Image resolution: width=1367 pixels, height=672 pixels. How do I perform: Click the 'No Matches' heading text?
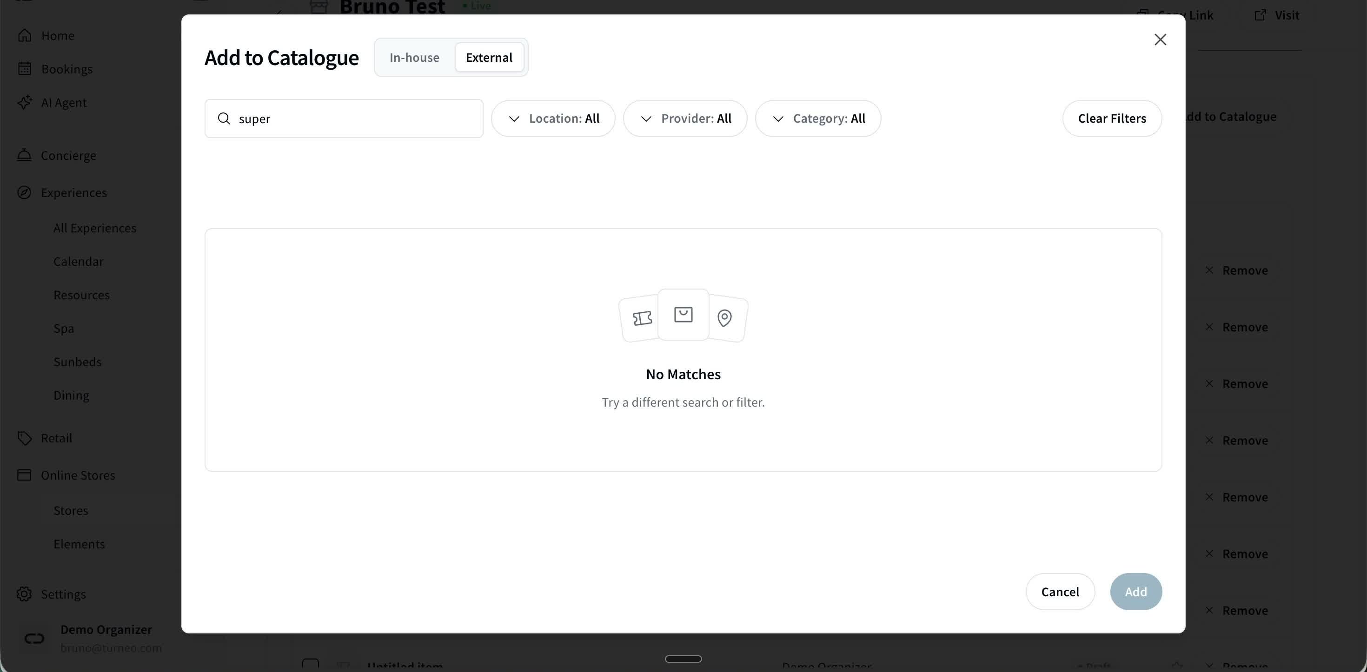tap(683, 375)
